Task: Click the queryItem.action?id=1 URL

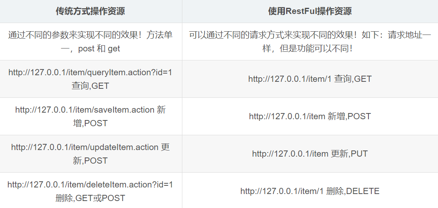Action: pyautogui.click(x=90, y=72)
